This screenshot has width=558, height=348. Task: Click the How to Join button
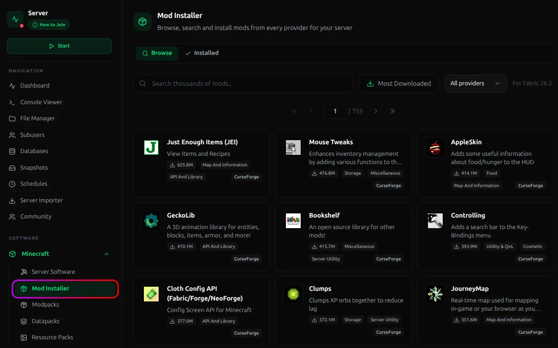(49, 25)
